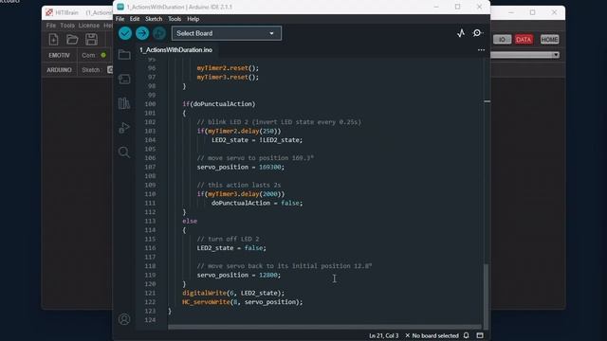Image resolution: width=607 pixels, height=341 pixels.
Task: Click 'if(doPunctualAction)' on line 100
Action: point(219,104)
